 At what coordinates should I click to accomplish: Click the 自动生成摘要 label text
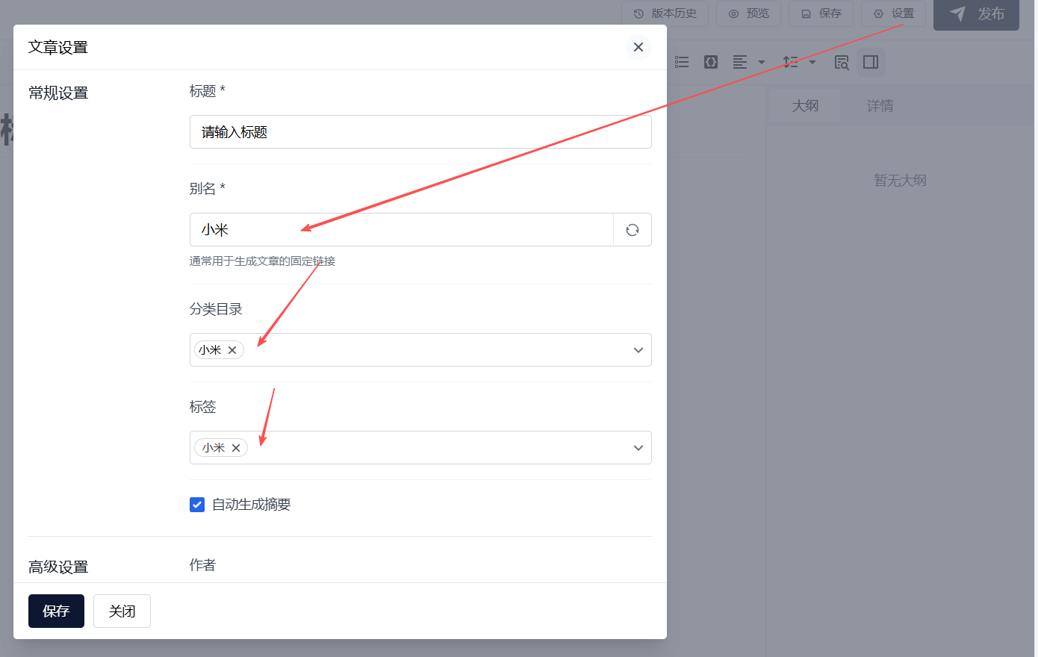tap(252, 505)
